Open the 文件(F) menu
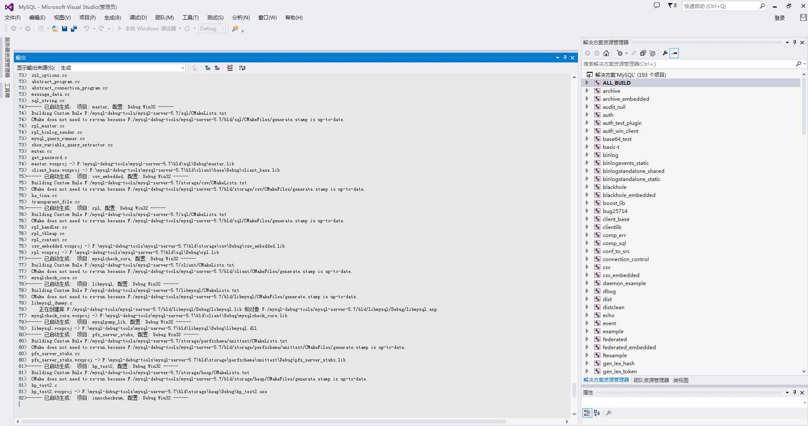808x426 pixels. pyautogui.click(x=13, y=18)
